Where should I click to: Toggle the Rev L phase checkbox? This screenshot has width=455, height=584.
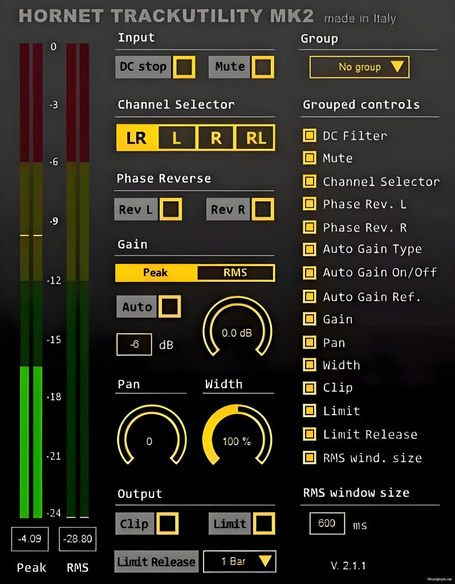(x=170, y=209)
